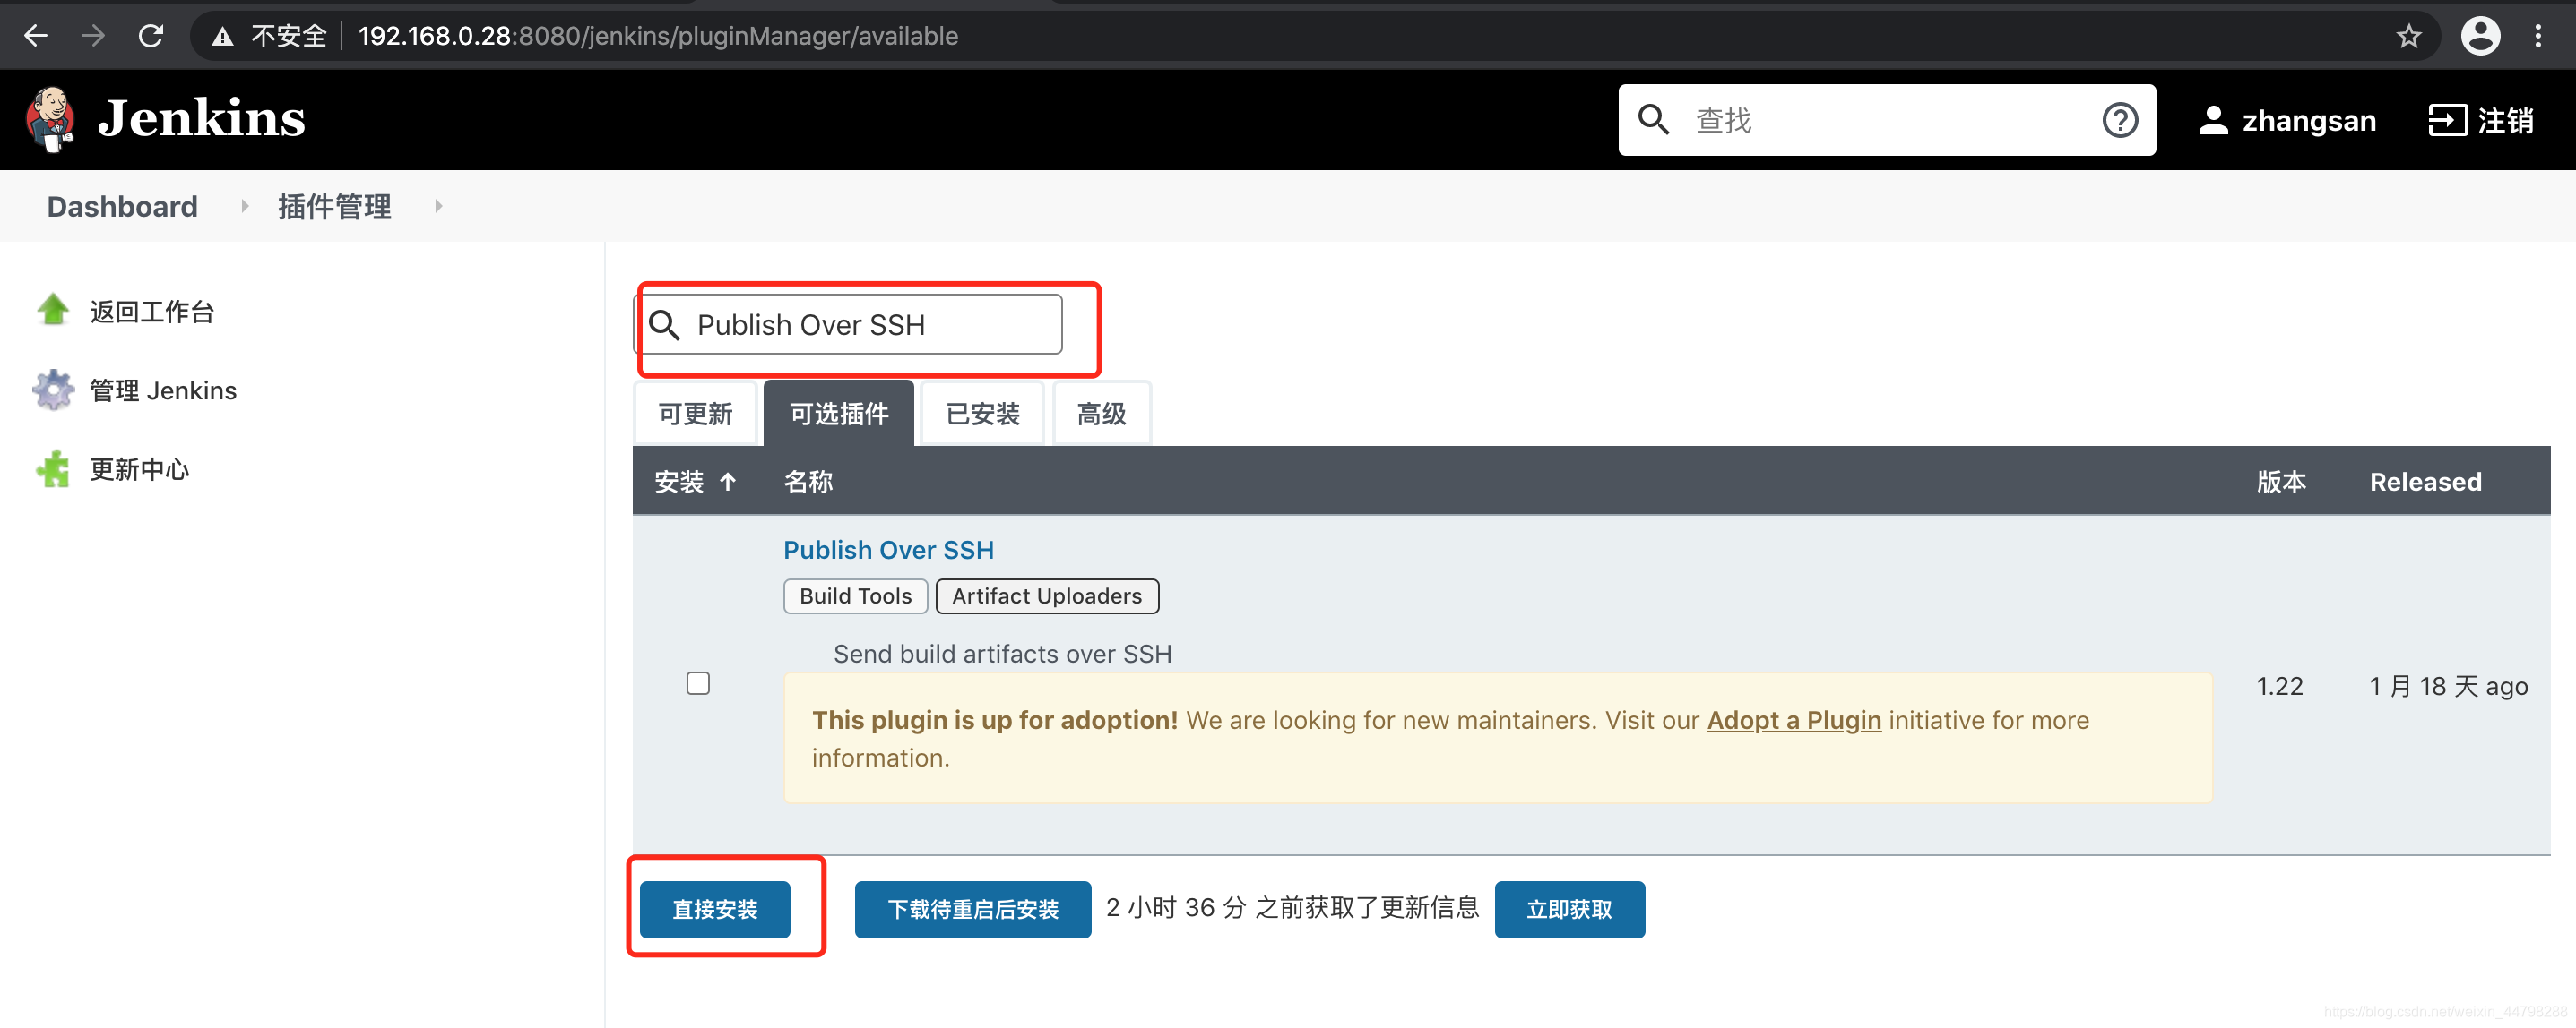This screenshot has height=1028, width=2576.
Task: Click the '1 月 18 天 ago' release cell
Action: pos(2448,686)
